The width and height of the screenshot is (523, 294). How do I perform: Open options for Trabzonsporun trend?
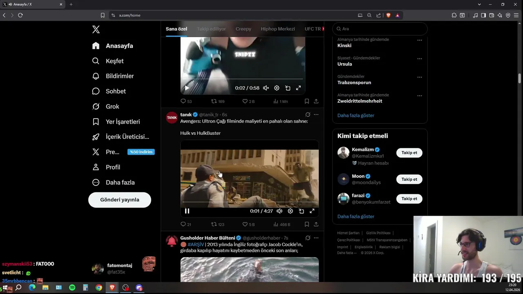pyautogui.click(x=419, y=77)
